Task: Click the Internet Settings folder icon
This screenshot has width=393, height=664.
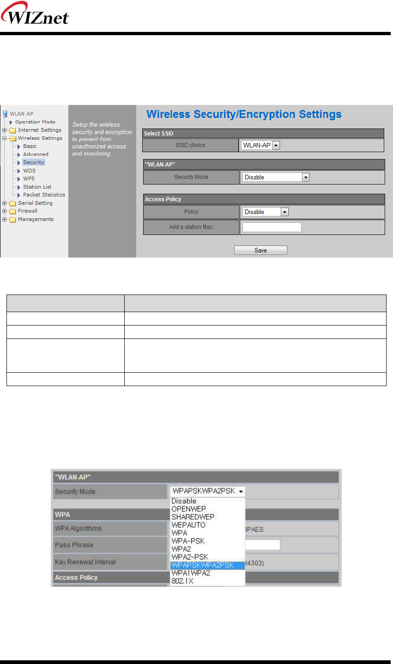Action: click(12, 130)
